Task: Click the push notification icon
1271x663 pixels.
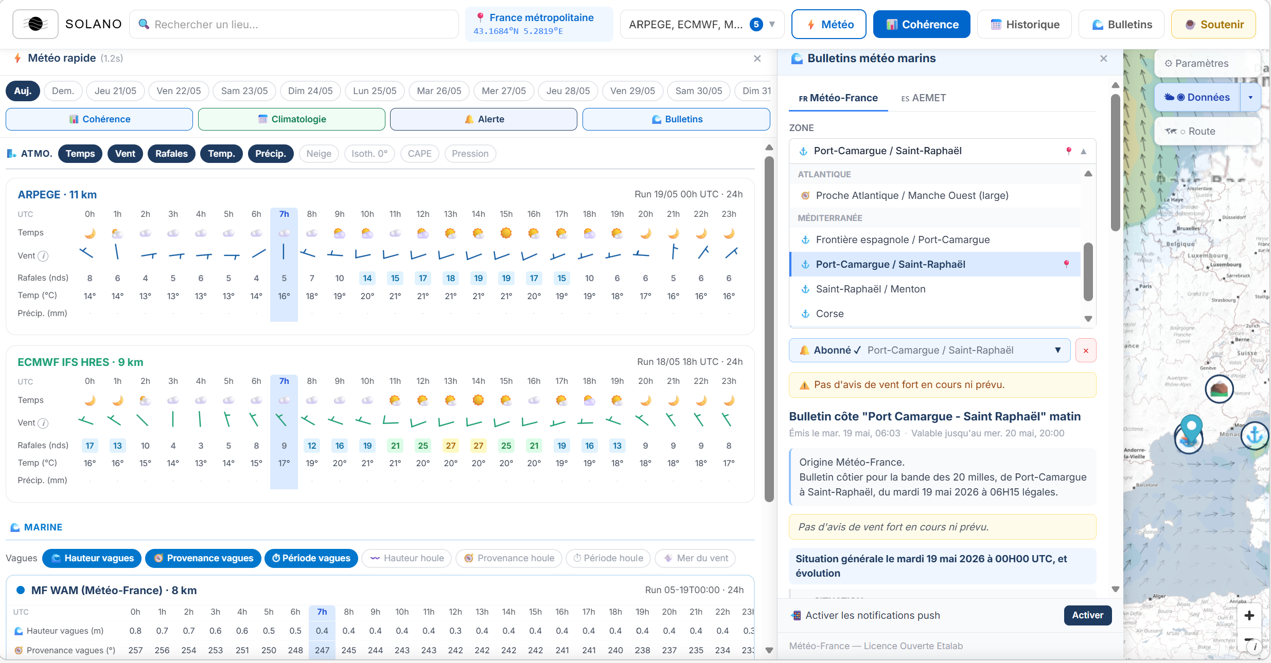Action: tap(796, 615)
